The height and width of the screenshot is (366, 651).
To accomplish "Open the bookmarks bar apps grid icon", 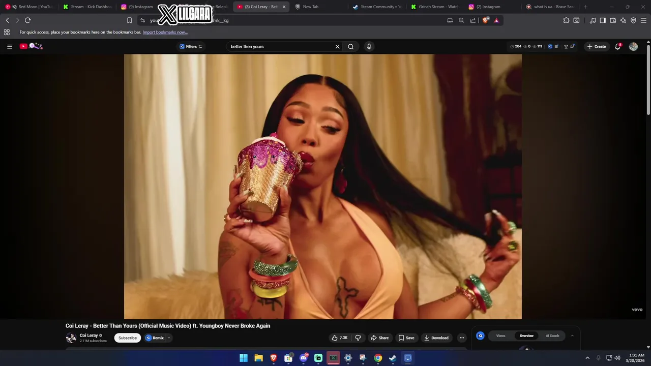I will tap(7, 32).
